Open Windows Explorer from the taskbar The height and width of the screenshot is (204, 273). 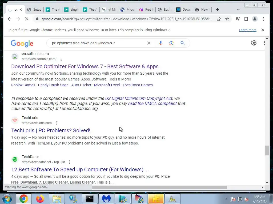57,199
